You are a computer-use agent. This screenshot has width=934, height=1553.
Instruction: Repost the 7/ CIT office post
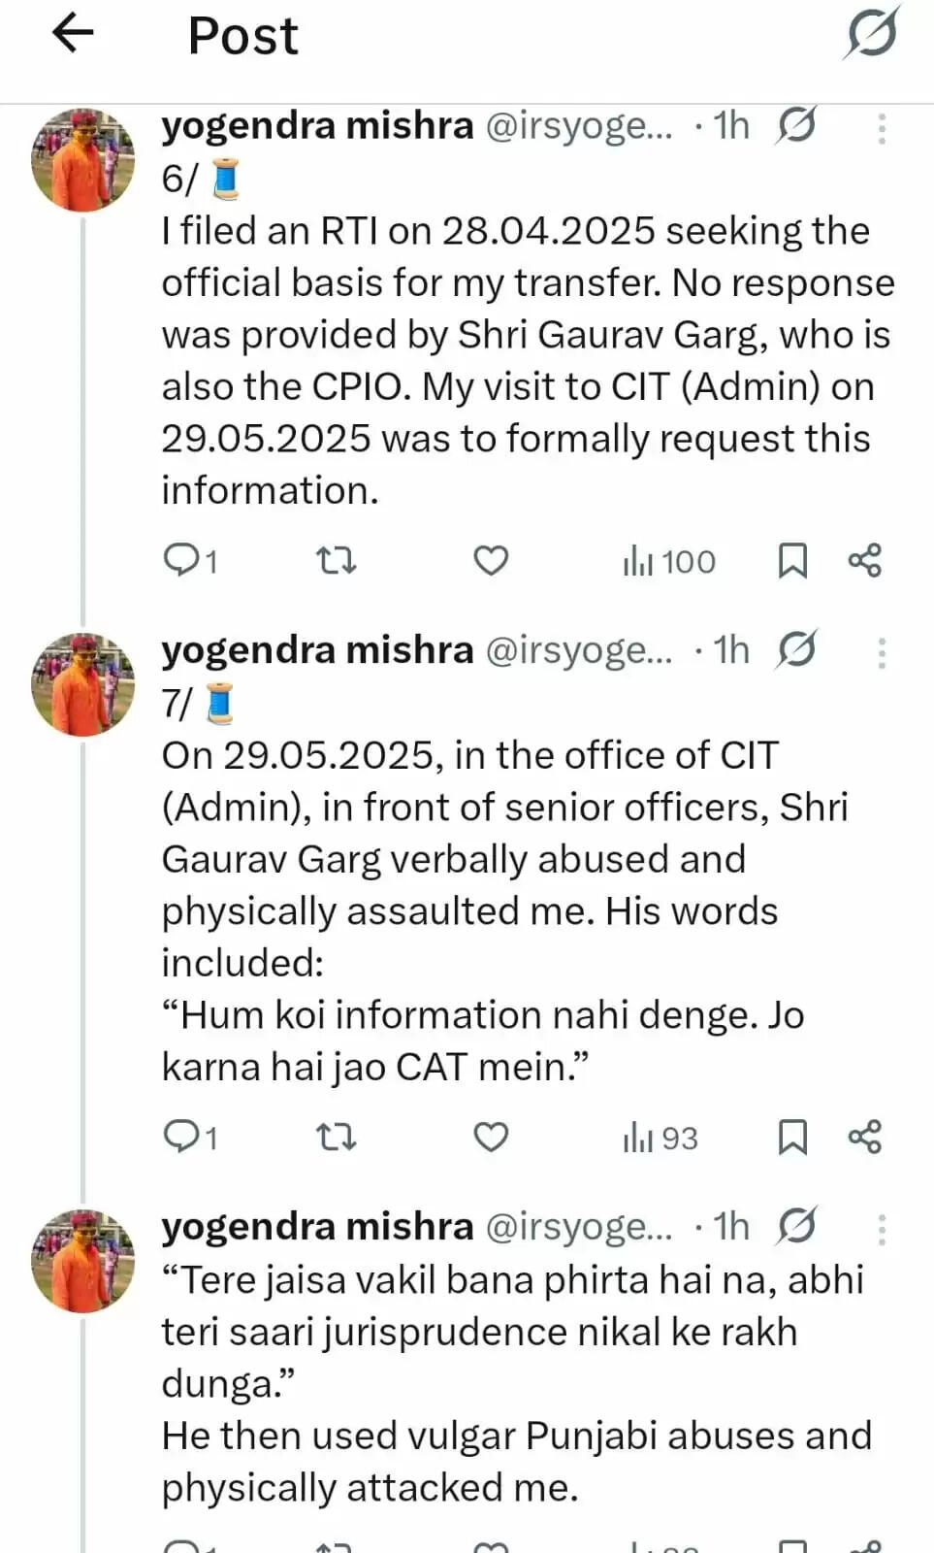337,1136
